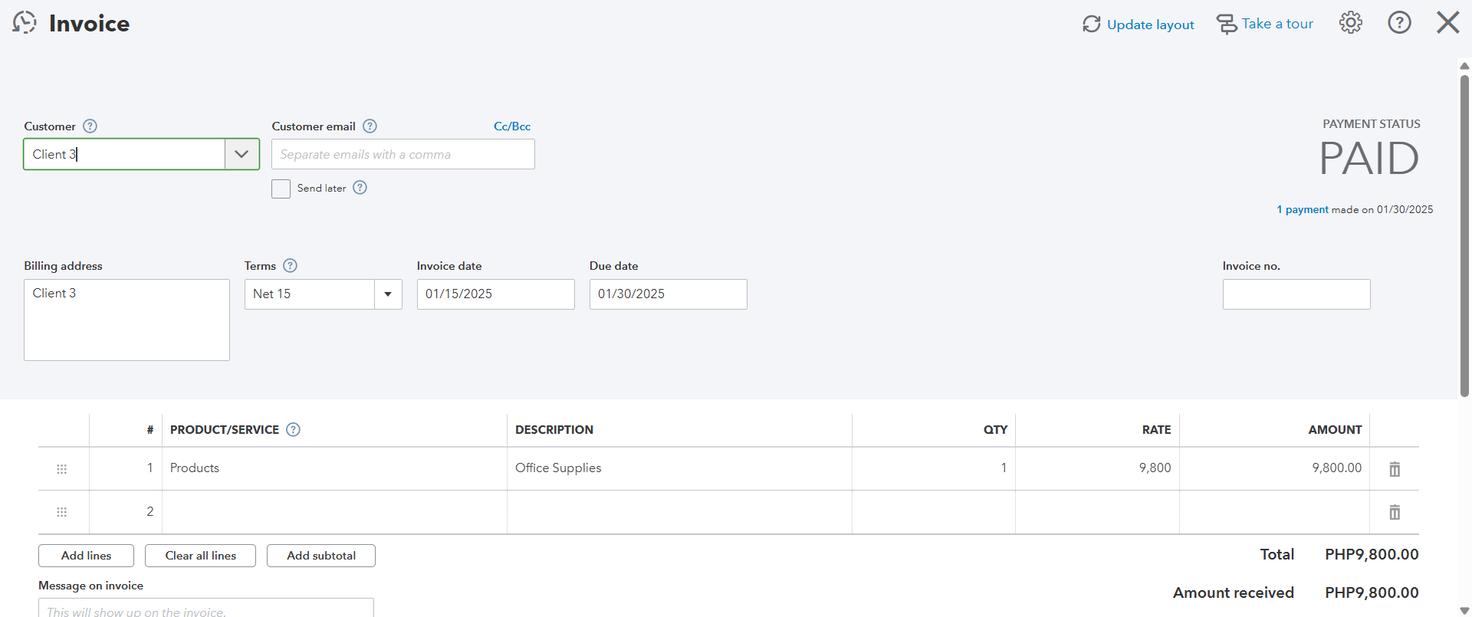Open the Terms Net 15 dropdown
Screen dimensions: 1472x617
pos(388,294)
